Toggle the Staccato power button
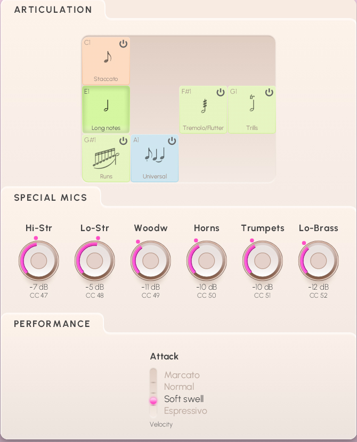357x442 pixels. coord(123,44)
